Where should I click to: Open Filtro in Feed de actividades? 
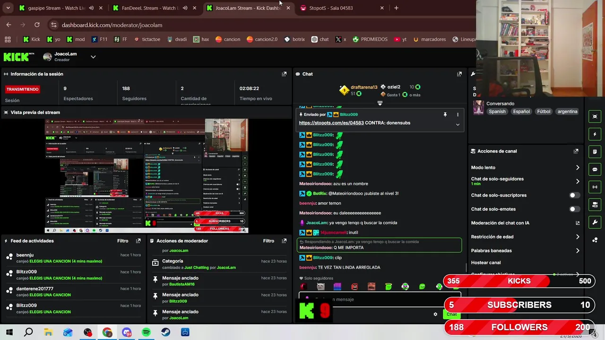coord(123,241)
